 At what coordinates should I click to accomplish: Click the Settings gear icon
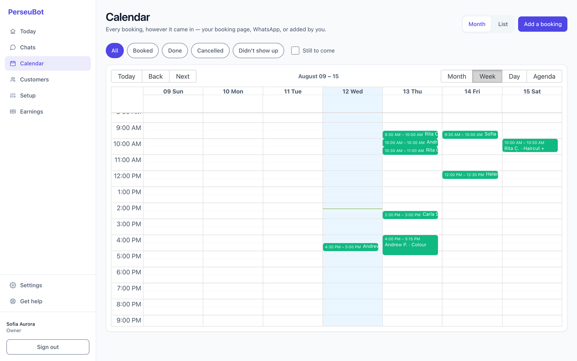13,285
